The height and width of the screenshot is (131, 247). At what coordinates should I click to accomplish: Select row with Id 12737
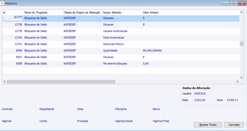pyautogui.click(x=121, y=18)
